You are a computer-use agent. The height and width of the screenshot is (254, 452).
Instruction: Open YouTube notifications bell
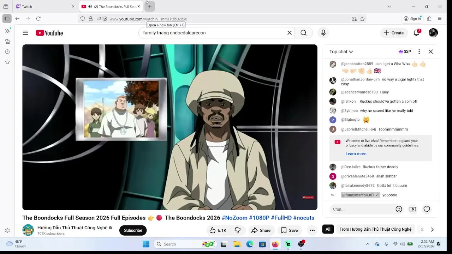(x=417, y=33)
